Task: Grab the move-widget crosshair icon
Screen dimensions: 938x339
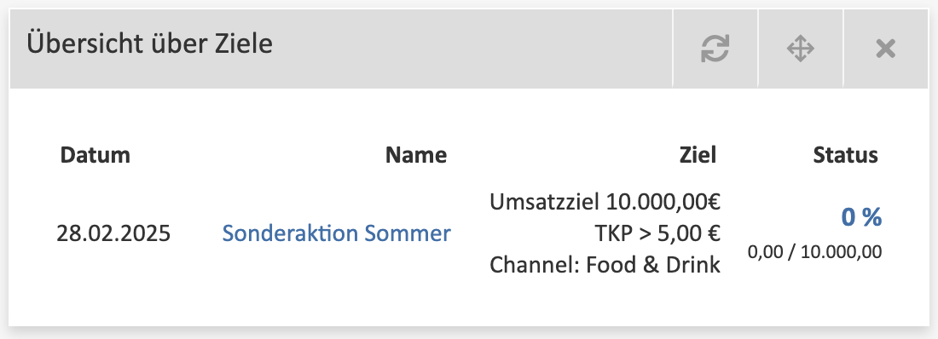Action: click(x=801, y=49)
